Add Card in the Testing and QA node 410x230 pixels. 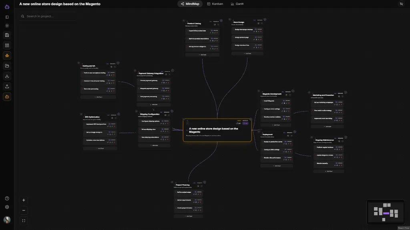pyautogui.click(x=98, y=97)
